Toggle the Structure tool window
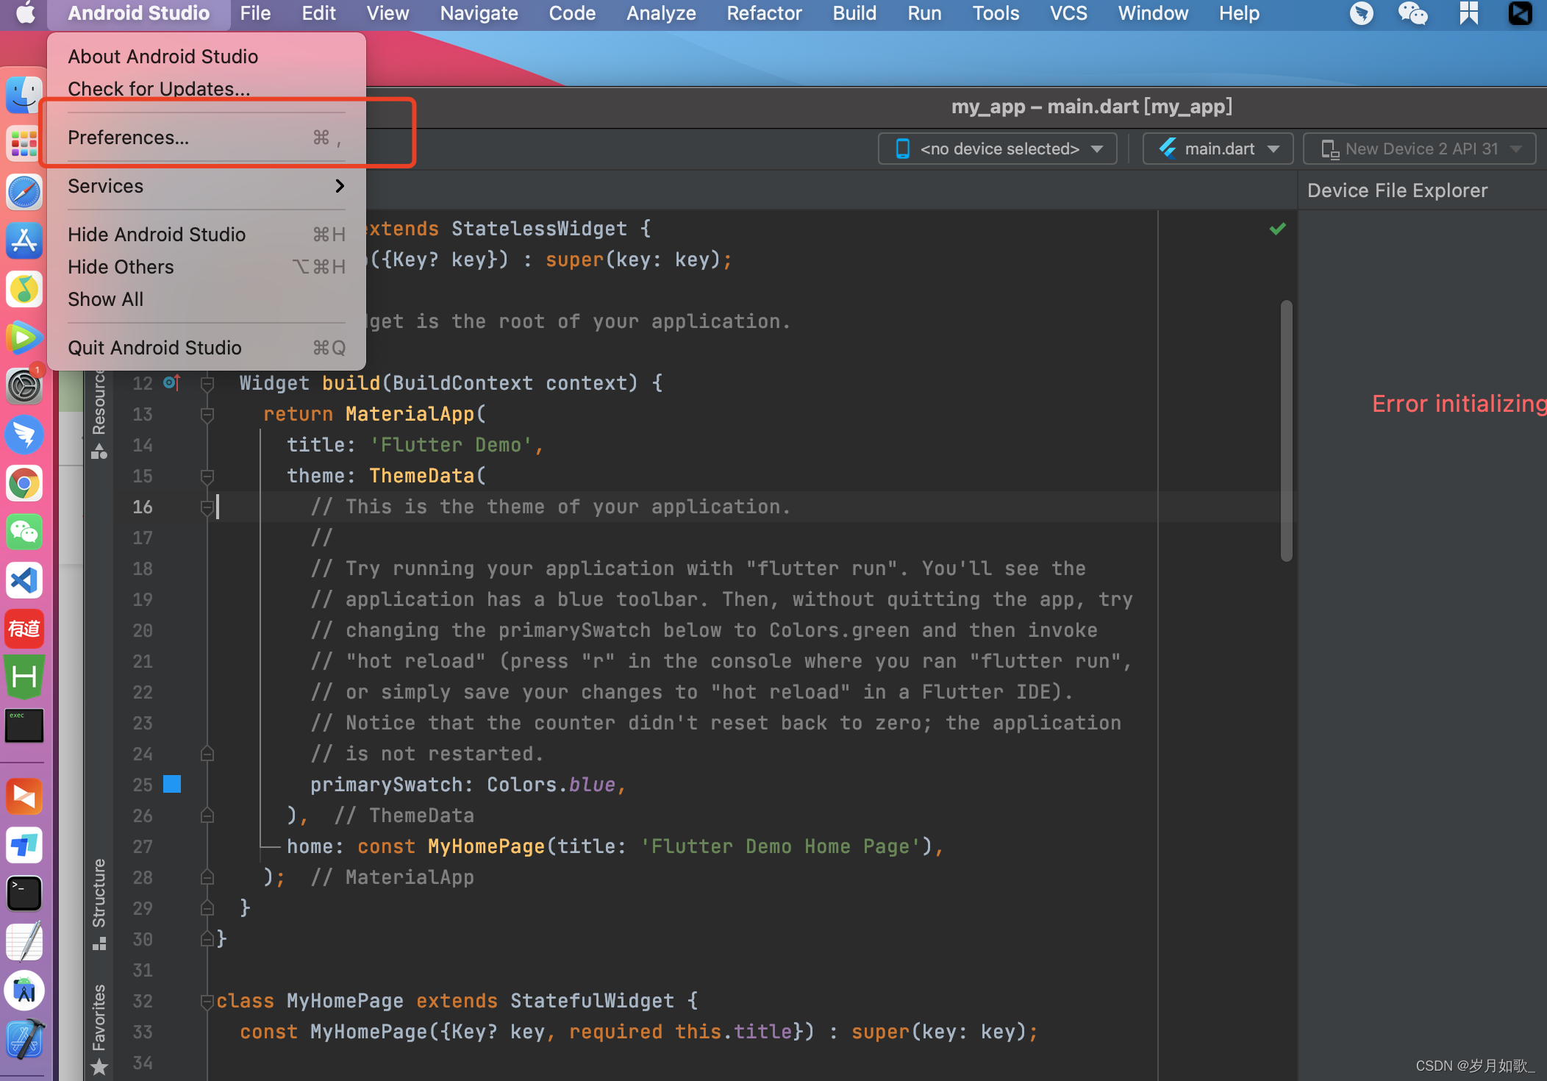Viewport: 1547px width, 1081px height. coord(99,903)
